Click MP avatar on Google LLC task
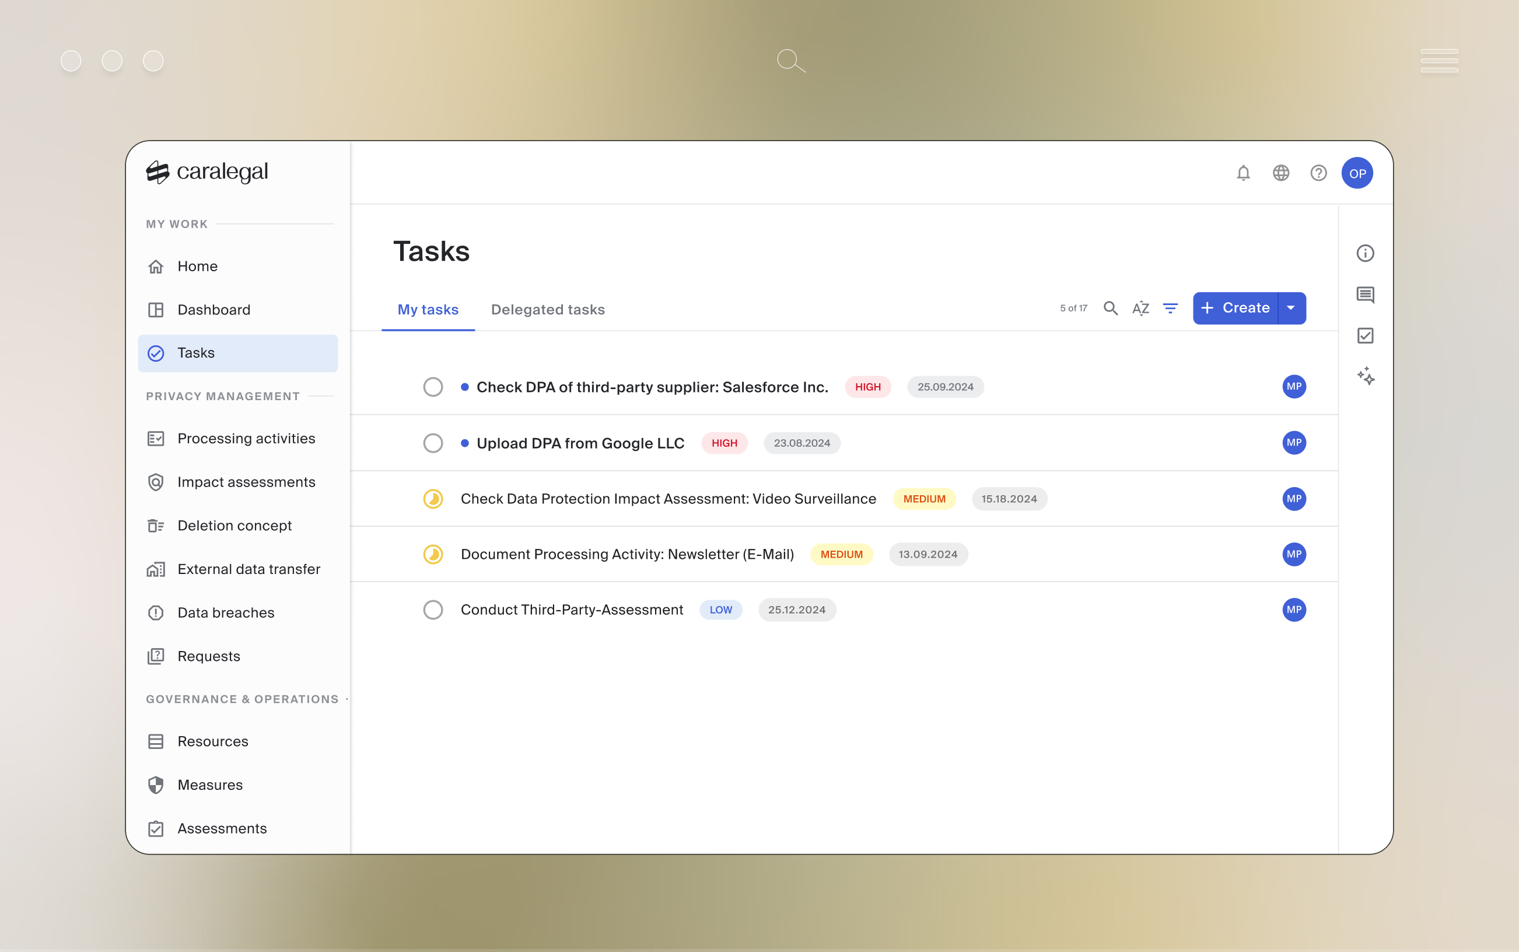1519x952 pixels. (1294, 443)
